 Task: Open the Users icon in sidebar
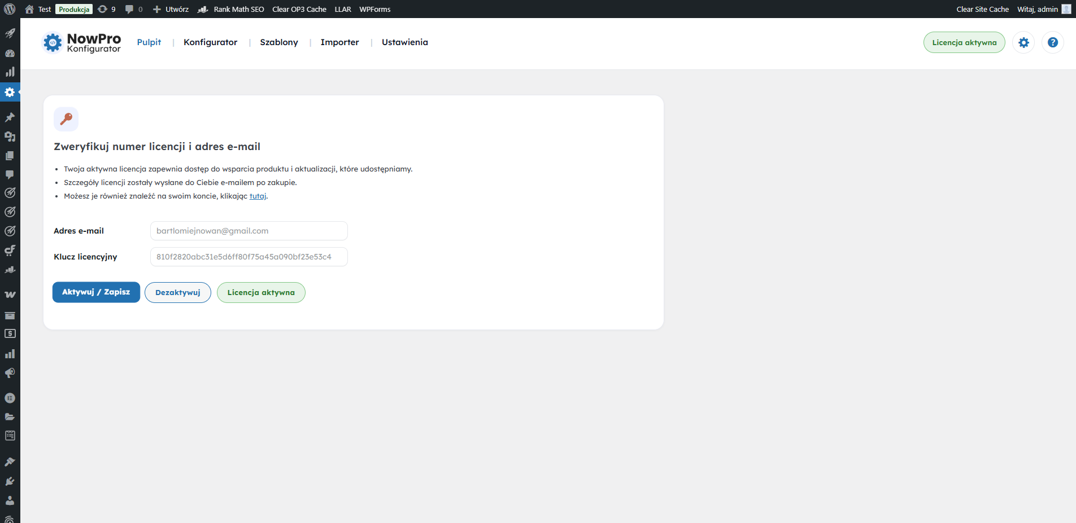(x=10, y=500)
